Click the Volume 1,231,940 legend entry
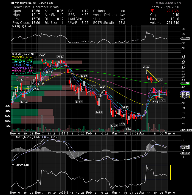This screenshot has width=192, height=195. click(25, 73)
